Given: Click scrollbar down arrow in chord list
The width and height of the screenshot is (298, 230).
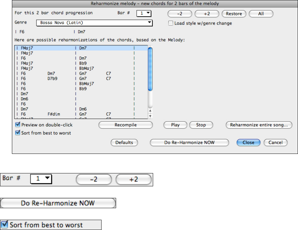Looking at the screenshot, I should [x=150, y=116].
